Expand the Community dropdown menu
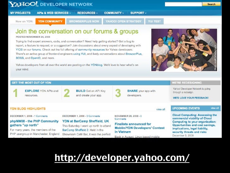 point(114,13)
